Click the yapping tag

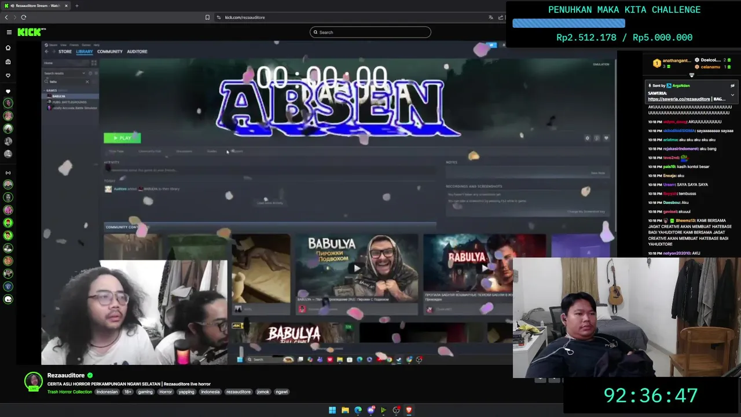[x=186, y=392]
